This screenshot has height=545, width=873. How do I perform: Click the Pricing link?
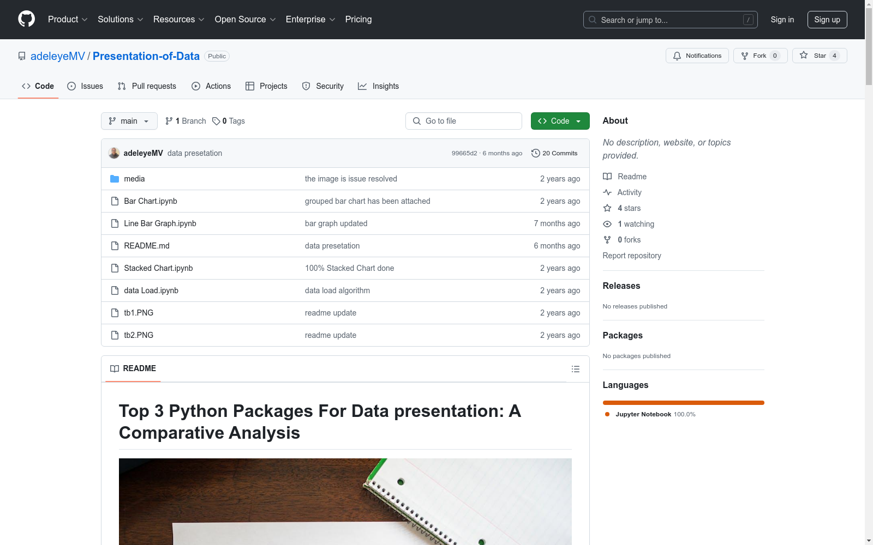(x=358, y=20)
